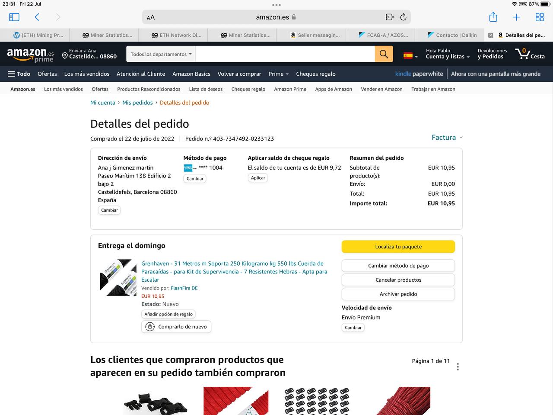
Task: Open the Todo hamburger menu
Action: (19, 74)
